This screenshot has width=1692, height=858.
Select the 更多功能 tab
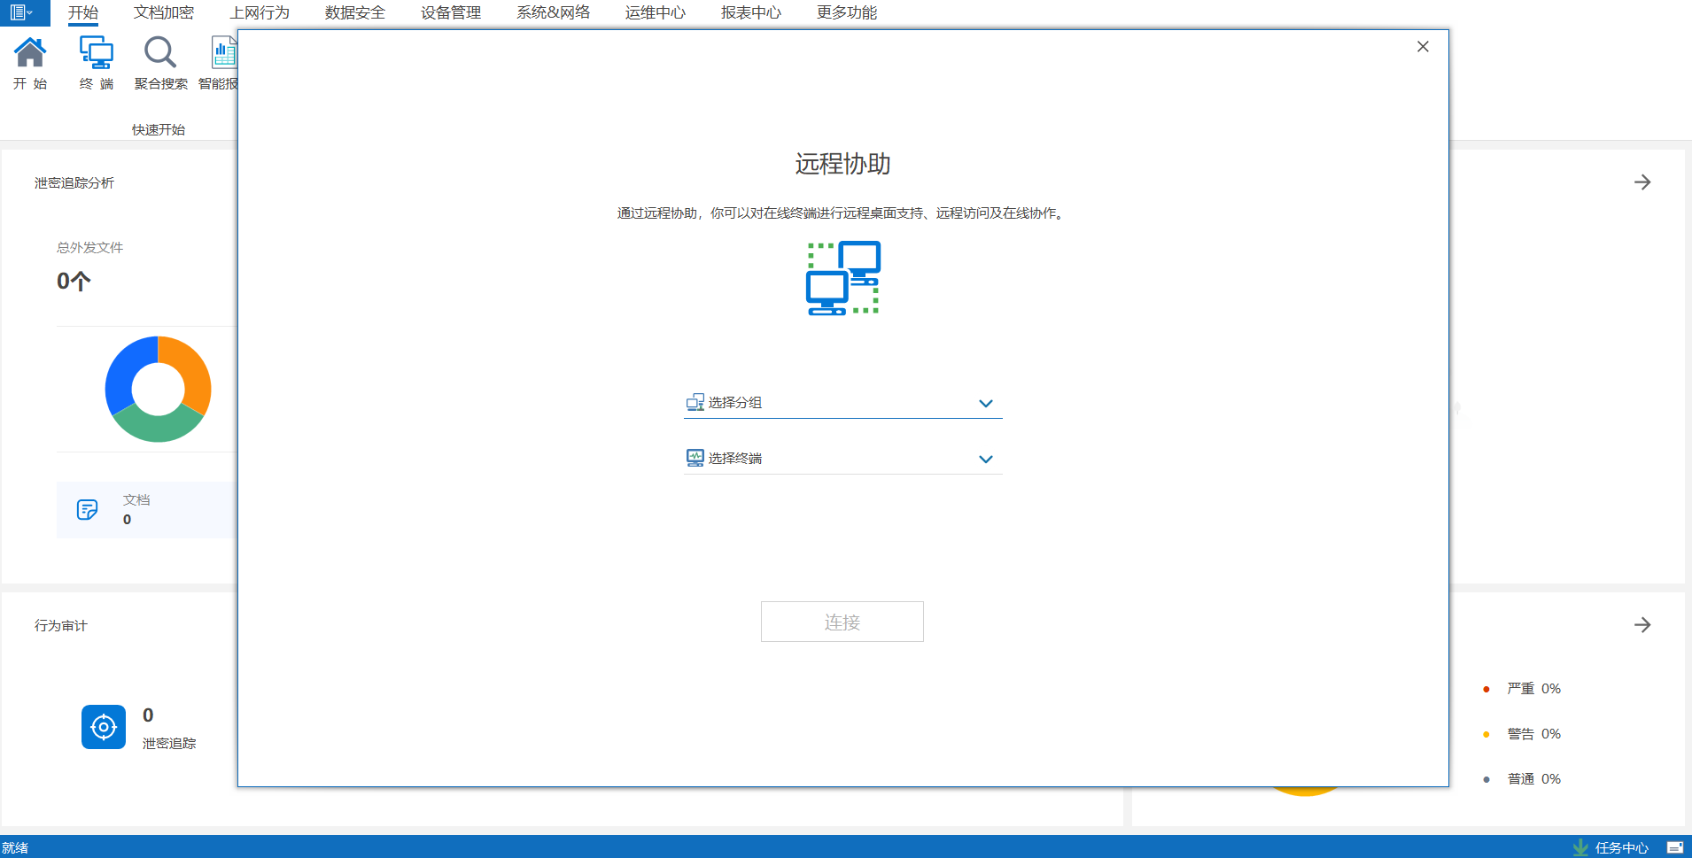(846, 12)
